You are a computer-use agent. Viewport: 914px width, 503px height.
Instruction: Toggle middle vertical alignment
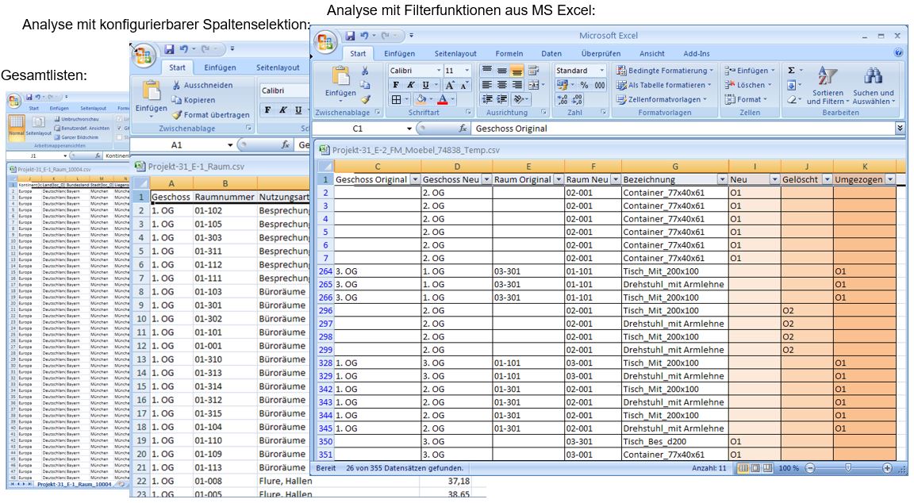(x=502, y=71)
